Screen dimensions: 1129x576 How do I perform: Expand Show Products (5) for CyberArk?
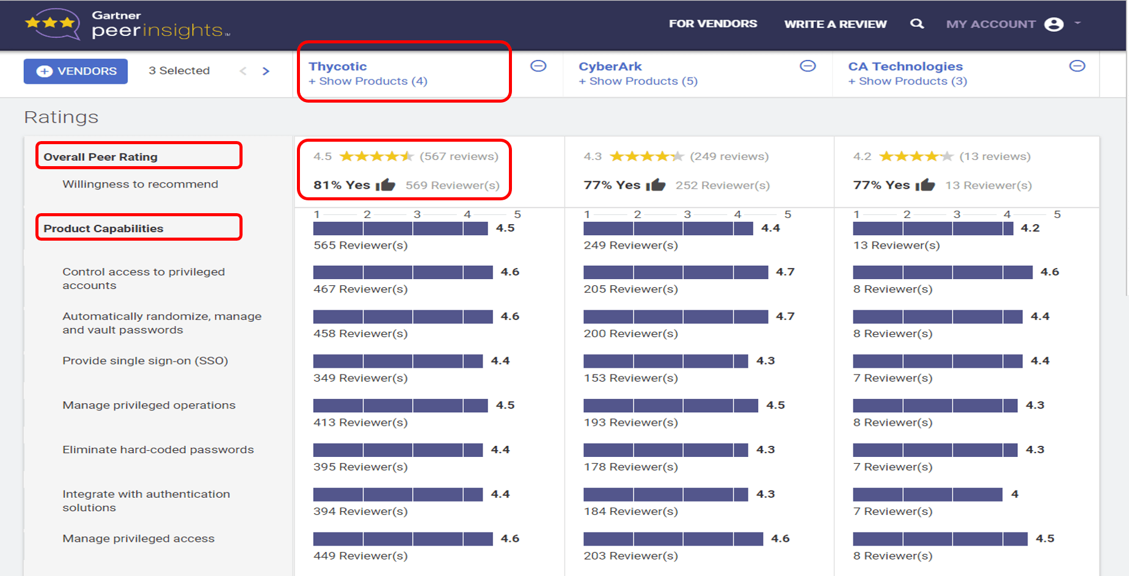[638, 81]
